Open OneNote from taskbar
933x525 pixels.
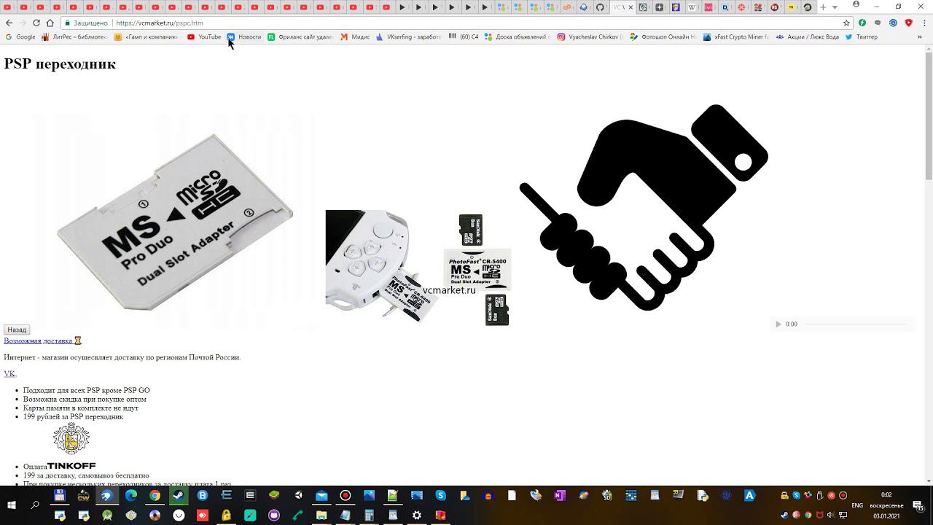tap(560, 495)
